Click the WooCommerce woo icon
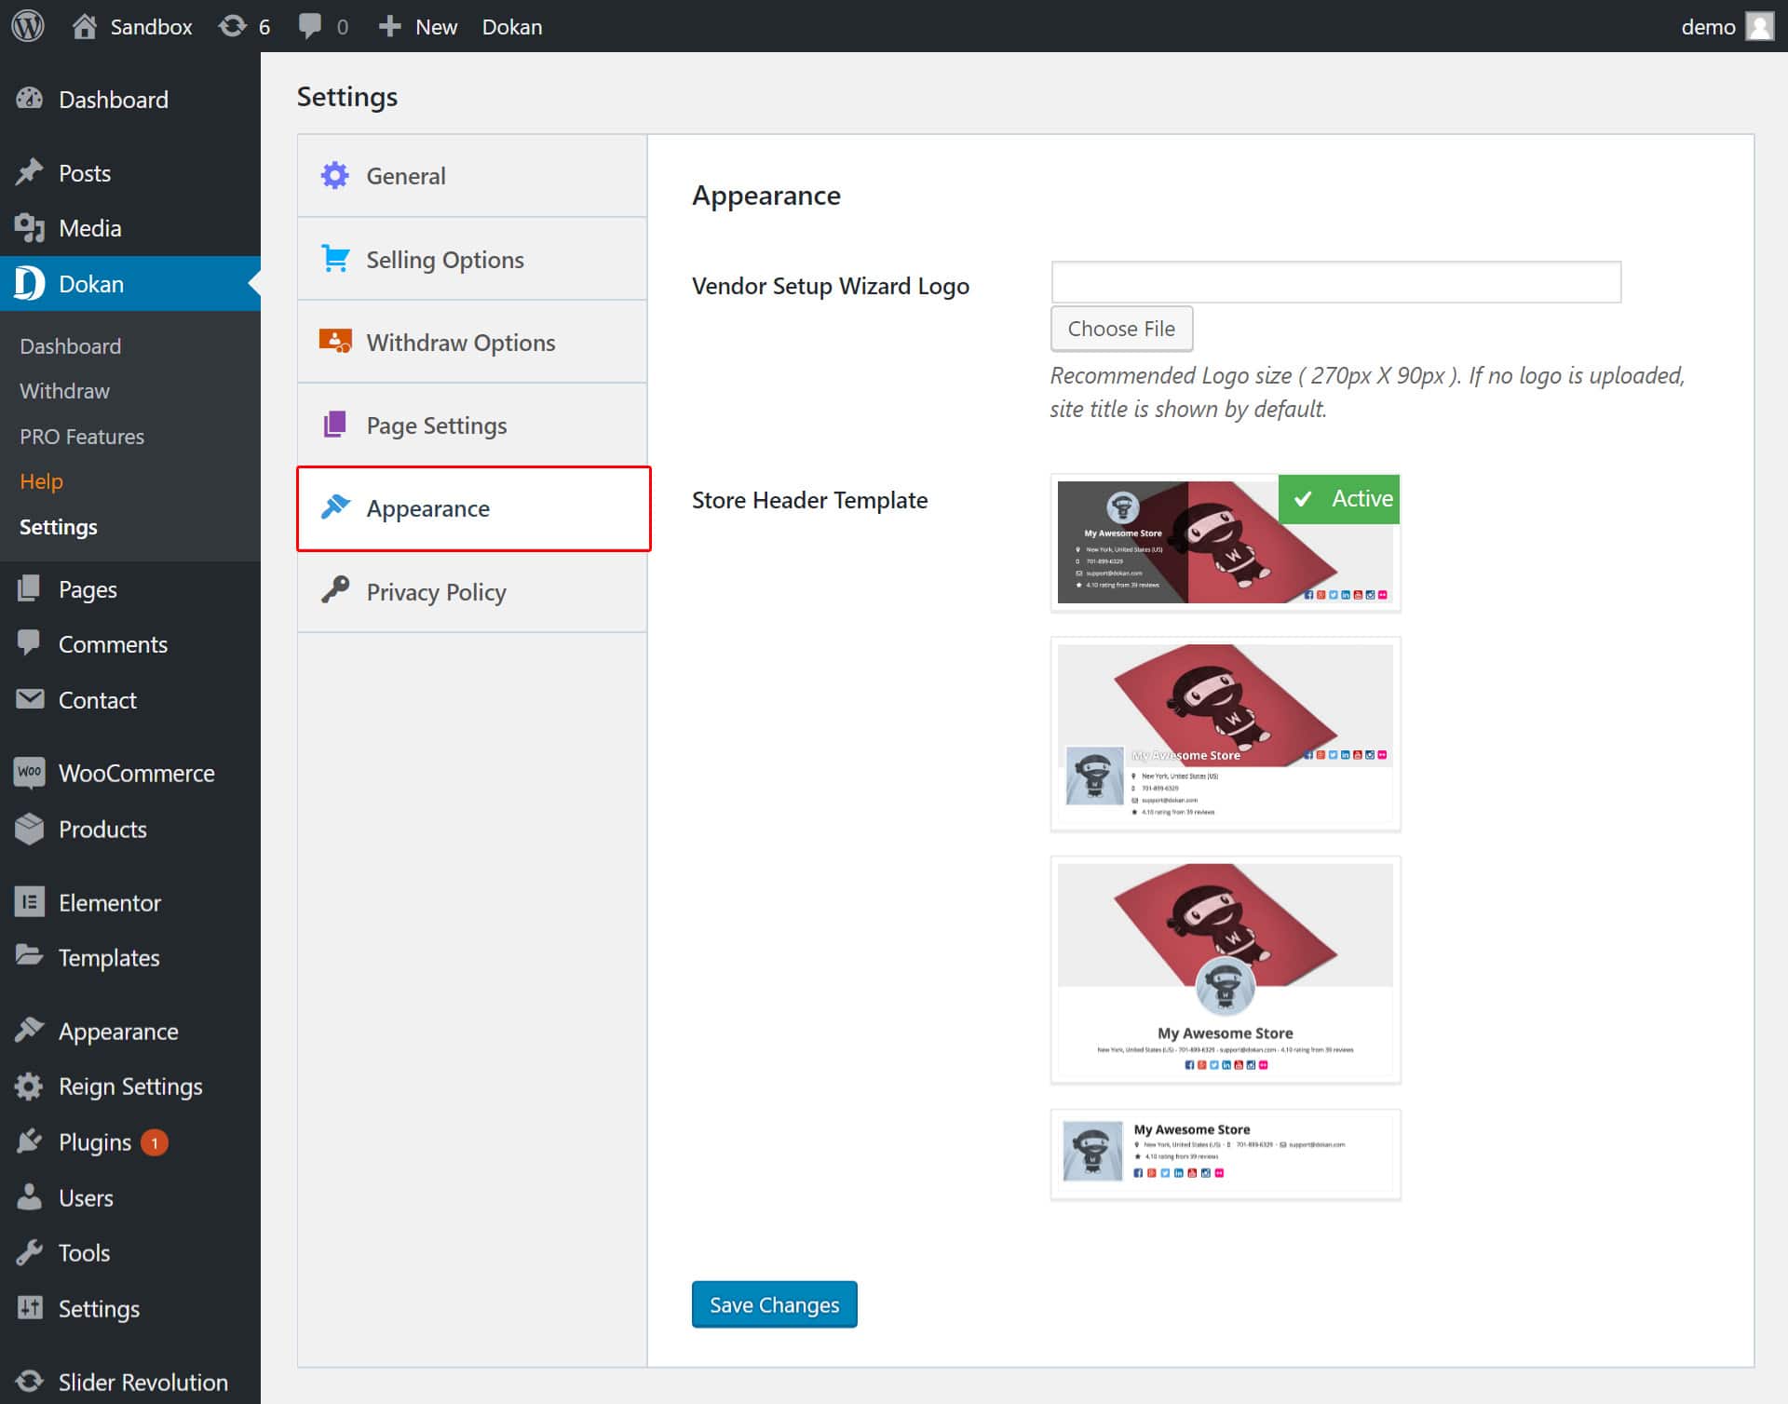This screenshot has height=1404, width=1788. click(x=30, y=772)
